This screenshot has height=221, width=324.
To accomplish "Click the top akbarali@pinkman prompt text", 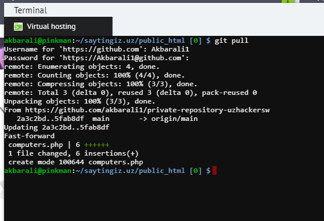I will (38, 40).
